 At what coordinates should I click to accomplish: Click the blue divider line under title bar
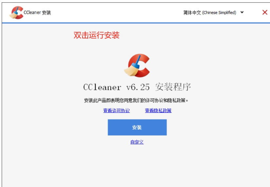click(x=136, y=23)
